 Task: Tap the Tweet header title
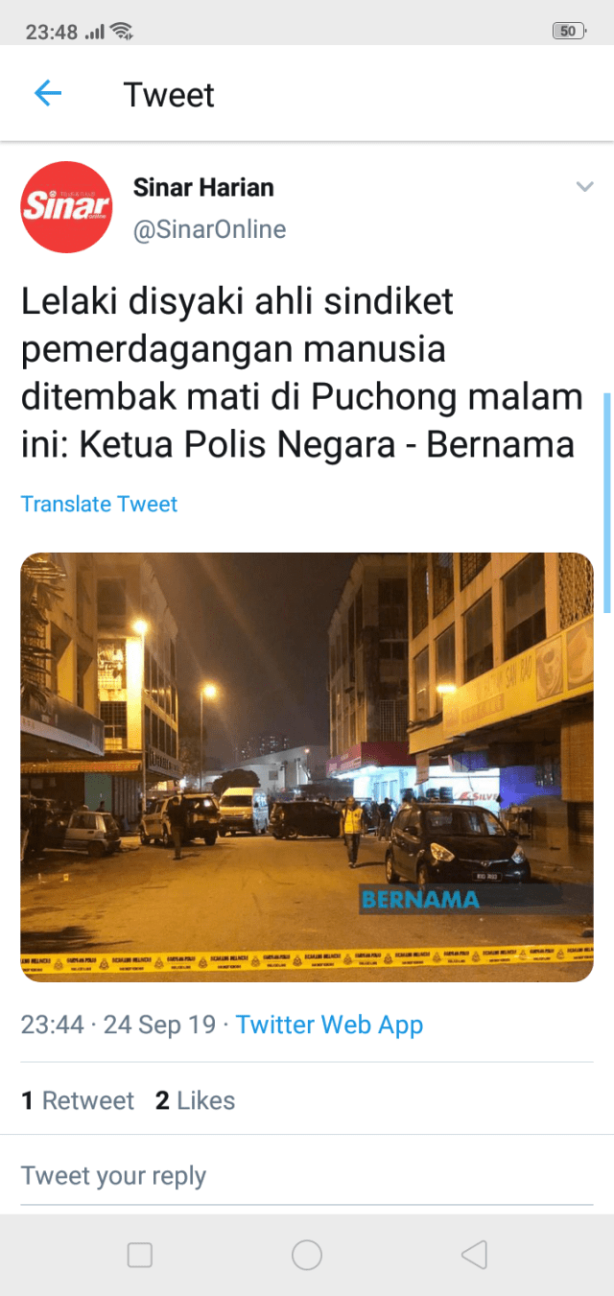(x=169, y=95)
